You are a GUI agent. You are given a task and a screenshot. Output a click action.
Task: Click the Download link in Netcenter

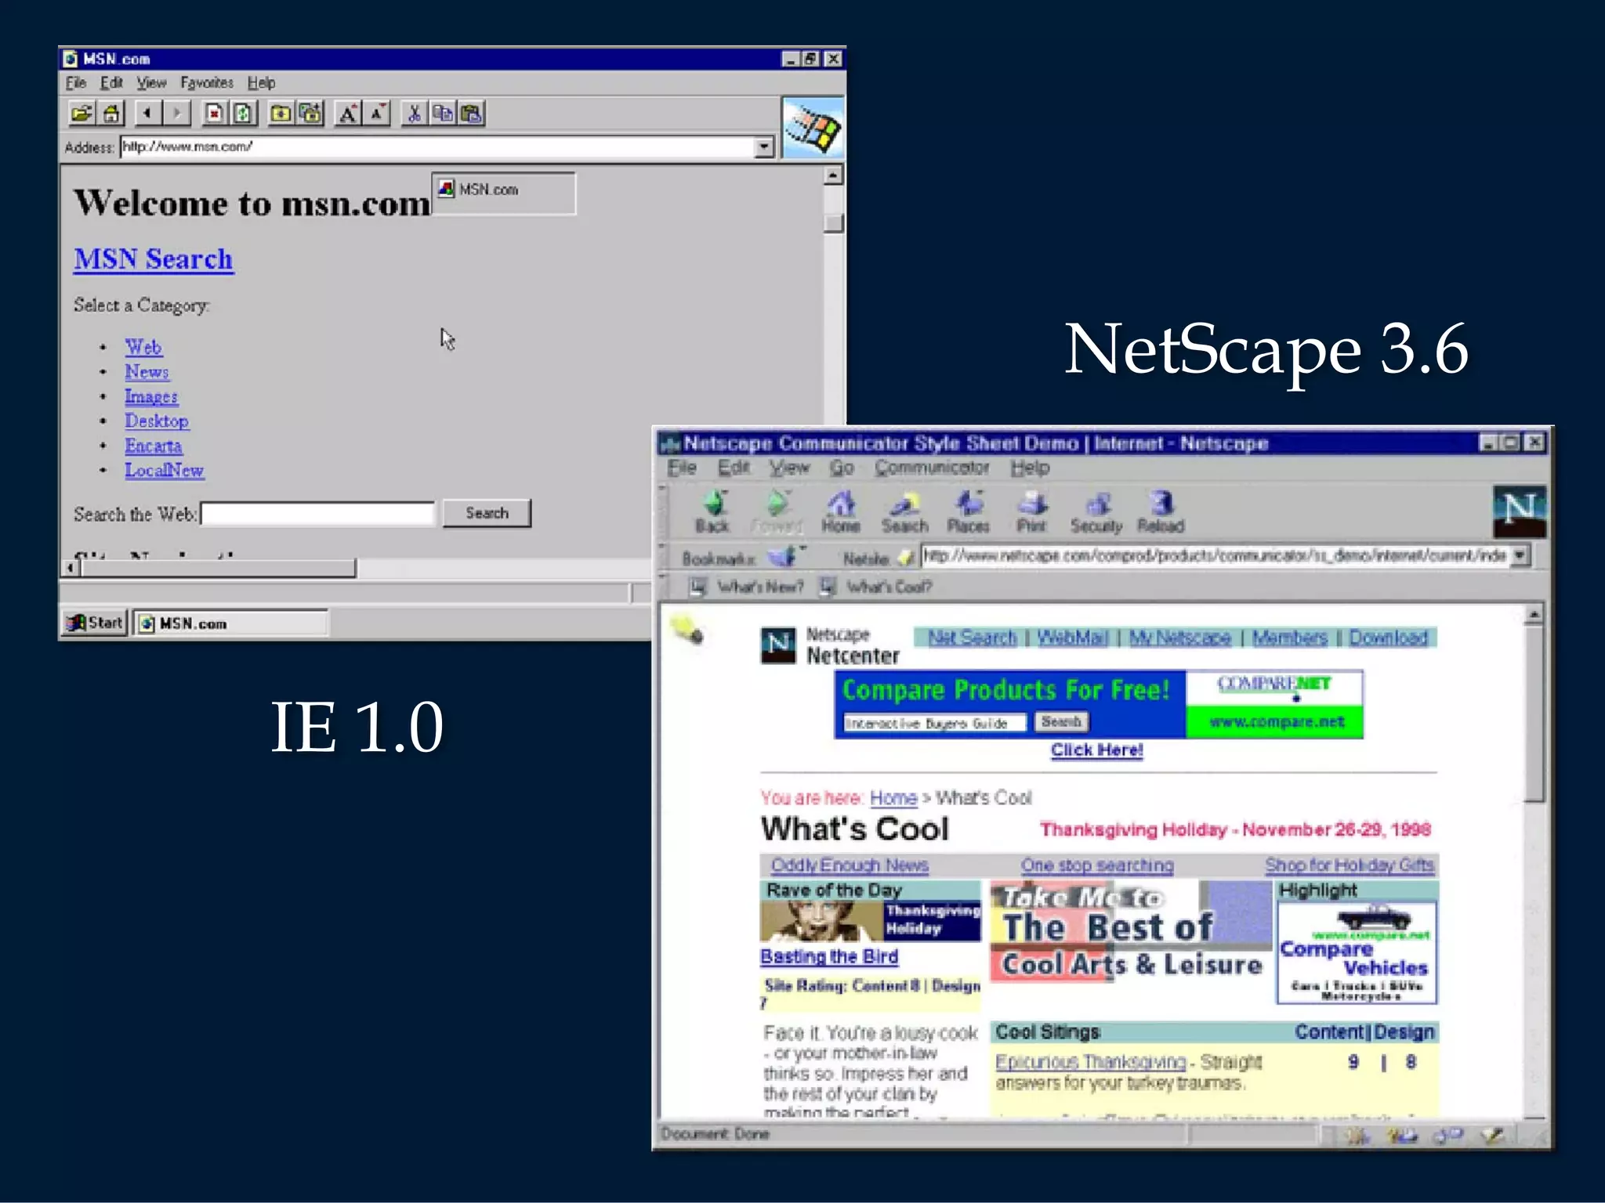coord(1388,638)
